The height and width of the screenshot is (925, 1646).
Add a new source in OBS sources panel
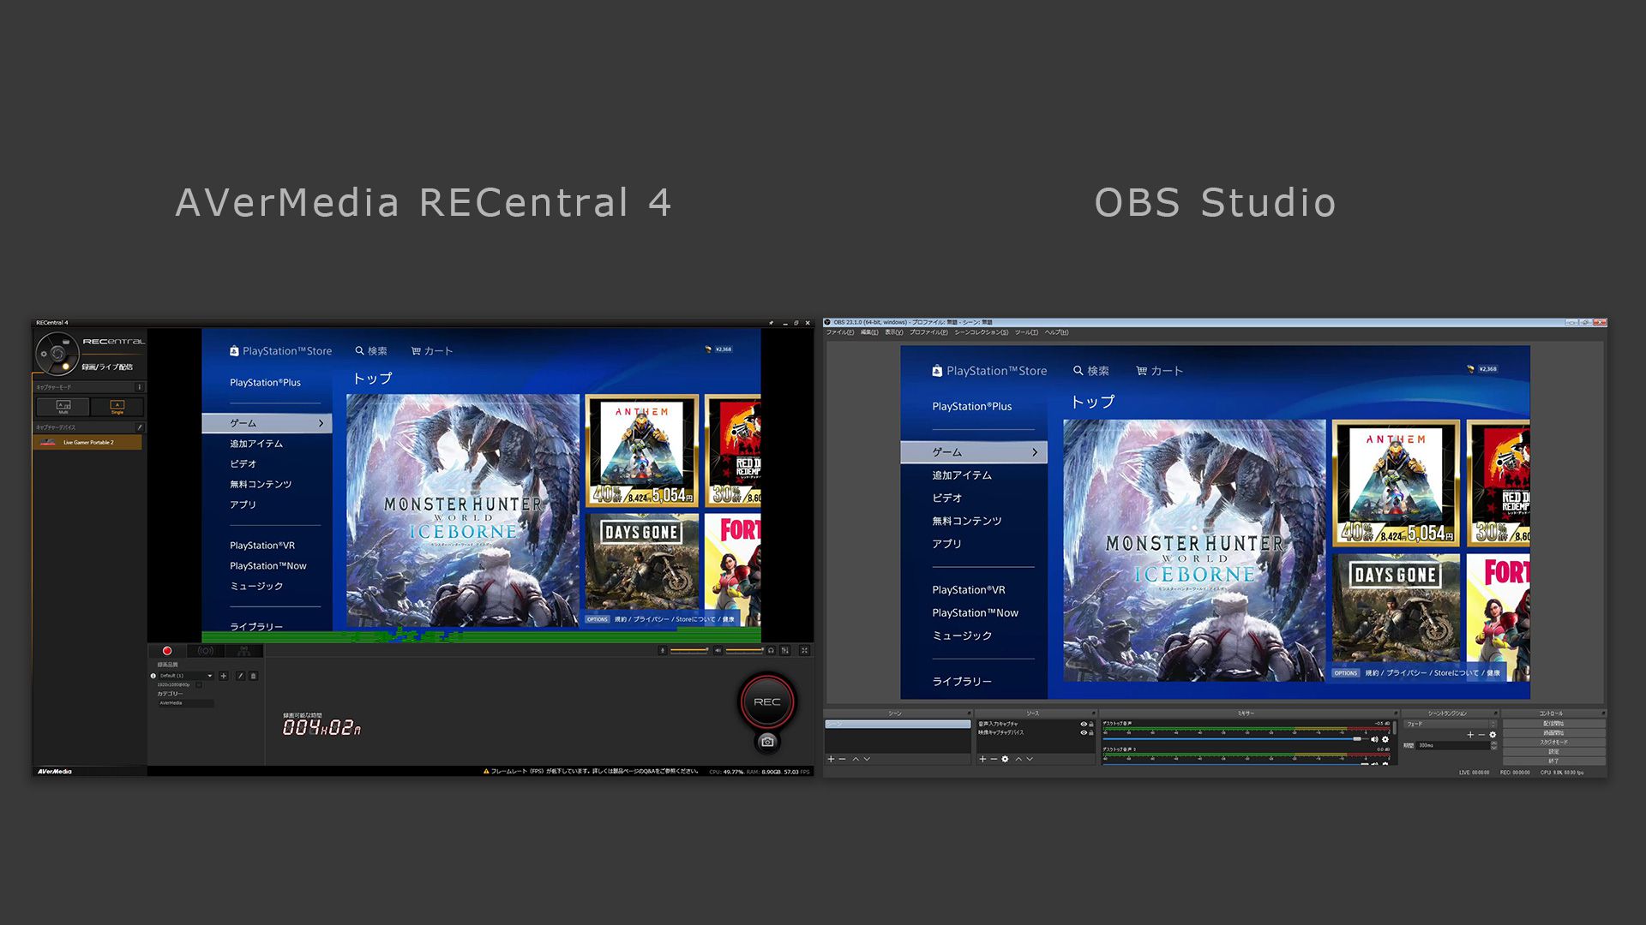coord(982,759)
